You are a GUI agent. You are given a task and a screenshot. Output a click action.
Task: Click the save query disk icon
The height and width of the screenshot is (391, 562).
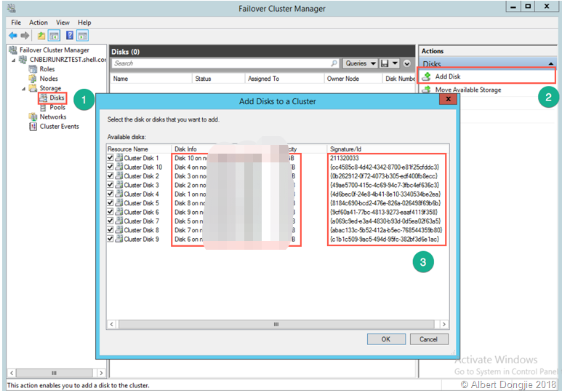tap(385, 63)
